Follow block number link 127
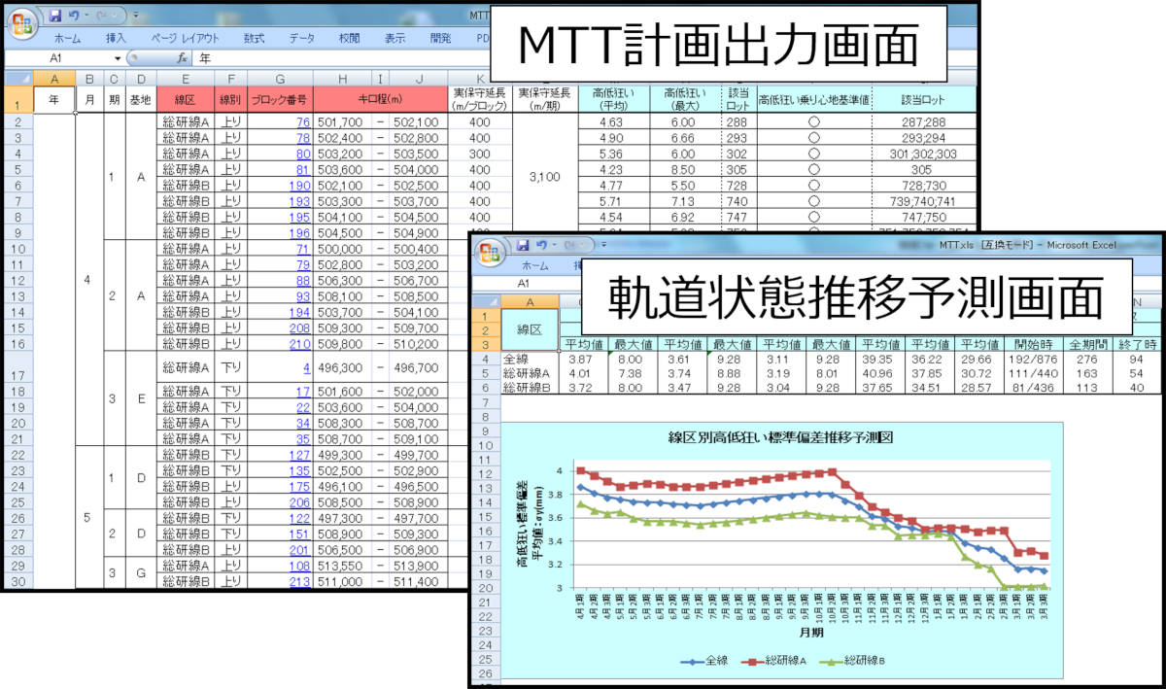The width and height of the screenshot is (1166, 689). (299, 454)
